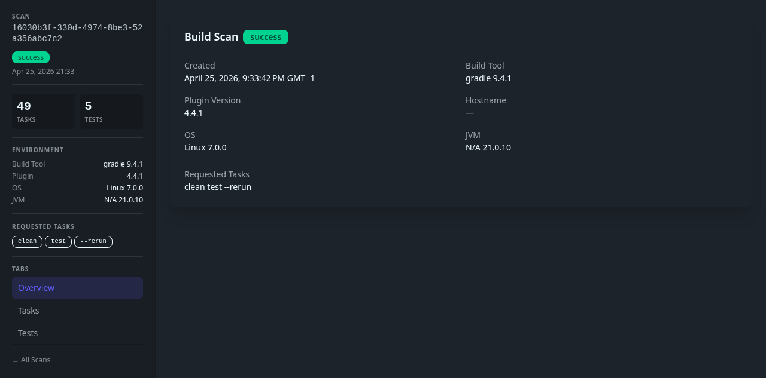Image resolution: width=766 pixels, height=378 pixels.
Task: Open the Overview tab
Action: point(36,287)
